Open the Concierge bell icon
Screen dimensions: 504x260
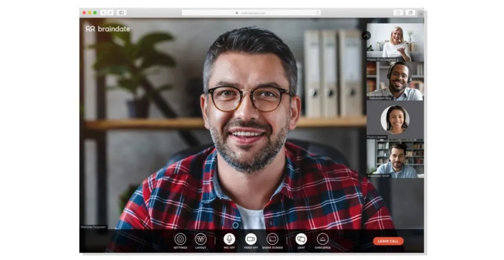point(323,239)
